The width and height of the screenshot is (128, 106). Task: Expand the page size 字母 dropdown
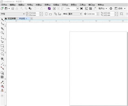(x=24, y=14)
